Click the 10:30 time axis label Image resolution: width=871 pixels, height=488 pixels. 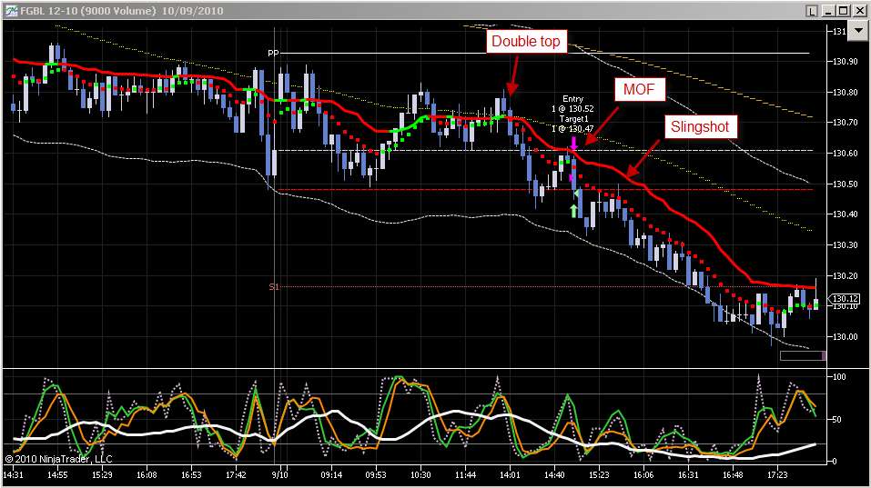(x=420, y=474)
